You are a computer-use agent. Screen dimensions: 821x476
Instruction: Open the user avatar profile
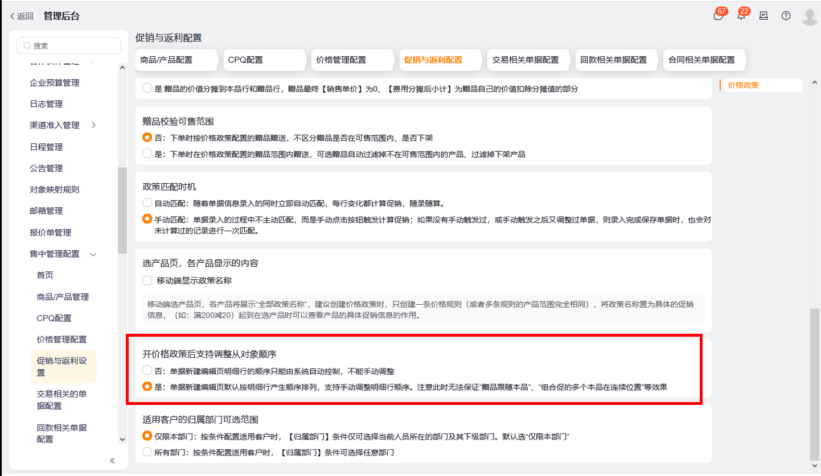tap(809, 16)
